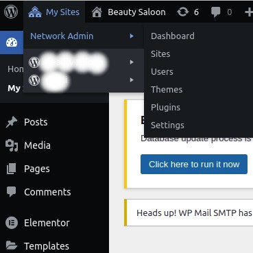Click the updates refresh icon
The width and height of the screenshot is (253, 253).
(183, 12)
